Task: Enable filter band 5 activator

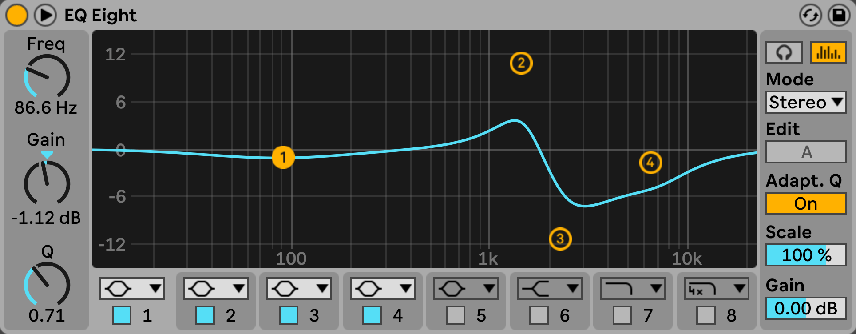Action: (456, 315)
